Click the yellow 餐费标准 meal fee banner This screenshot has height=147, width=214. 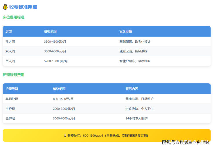pos(107,135)
